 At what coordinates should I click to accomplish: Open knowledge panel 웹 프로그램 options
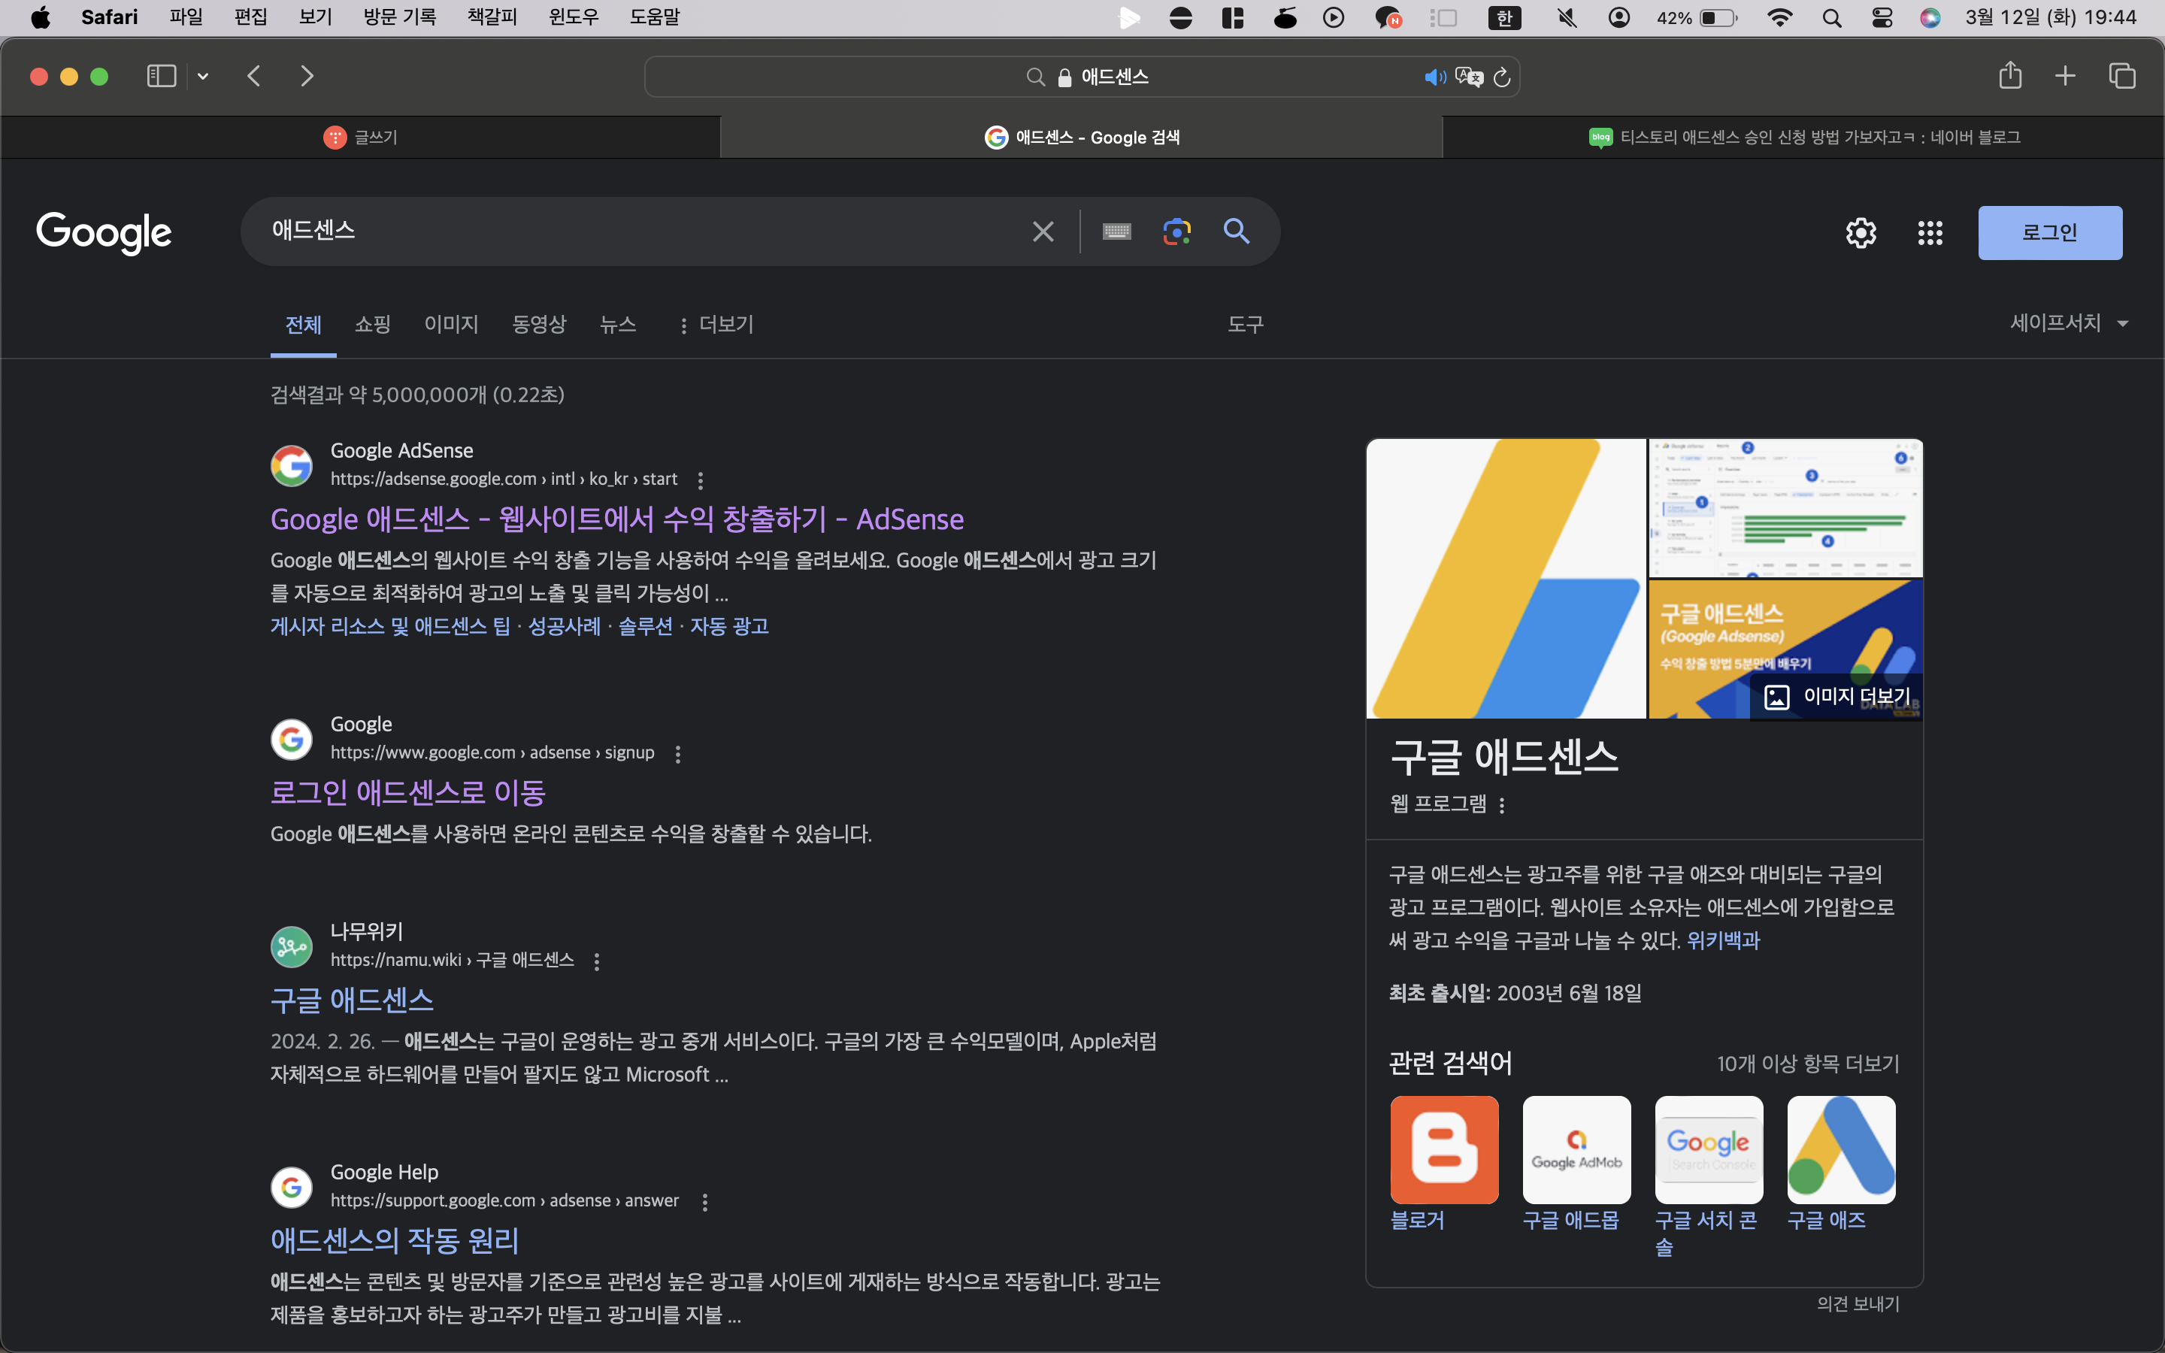pos(1502,805)
